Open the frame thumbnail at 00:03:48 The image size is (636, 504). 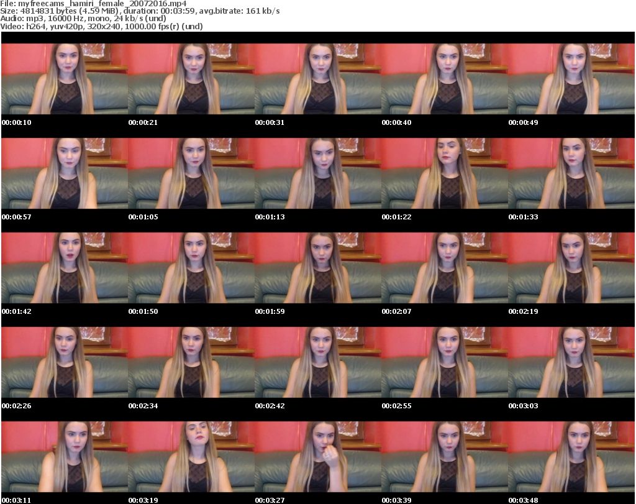click(571, 457)
